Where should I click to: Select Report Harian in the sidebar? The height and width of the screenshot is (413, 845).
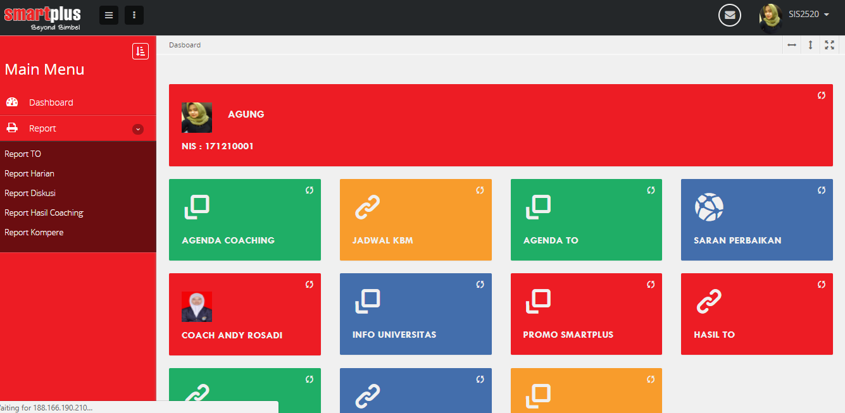tap(29, 173)
